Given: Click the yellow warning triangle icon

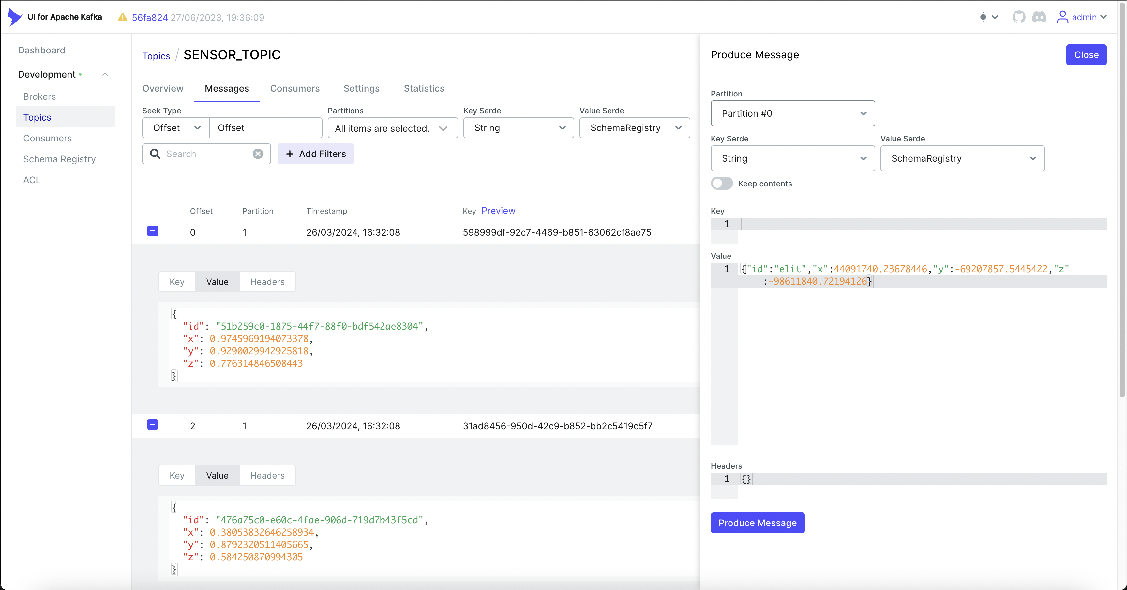Looking at the screenshot, I should point(123,17).
